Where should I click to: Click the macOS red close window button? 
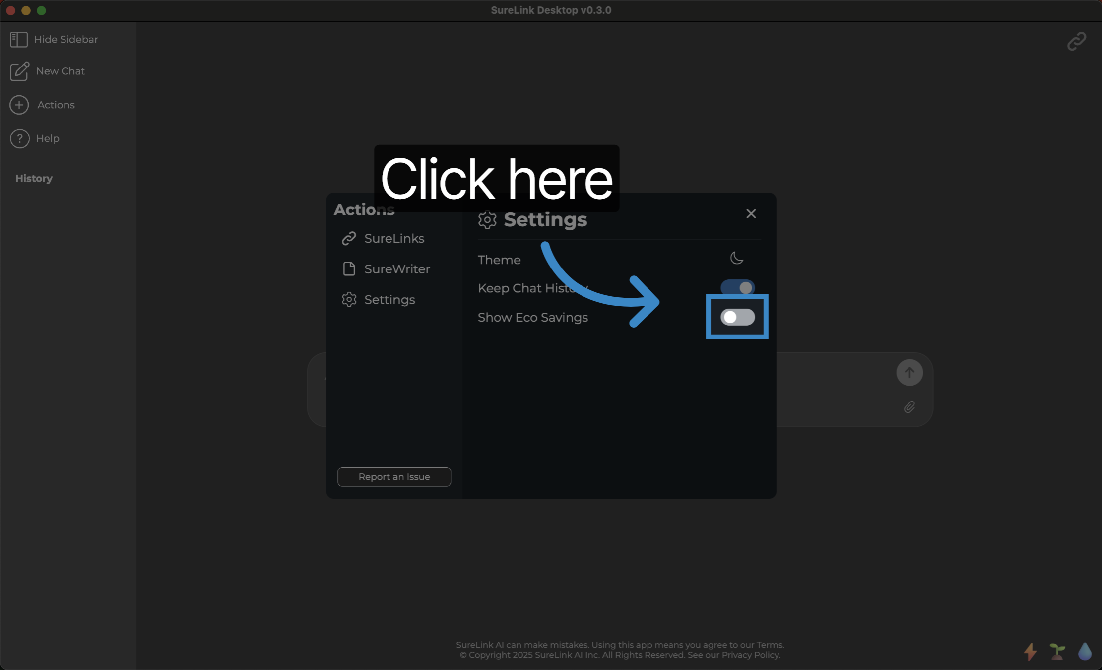click(x=11, y=10)
